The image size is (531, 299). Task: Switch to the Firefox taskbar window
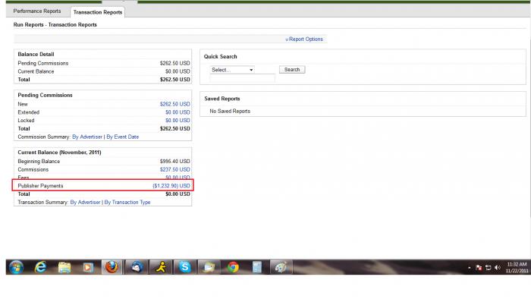(112, 267)
